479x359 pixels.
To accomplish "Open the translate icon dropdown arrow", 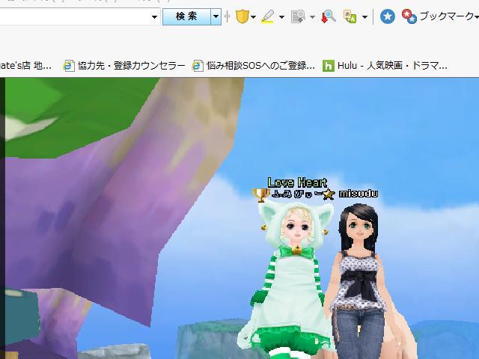I will tap(364, 16).
